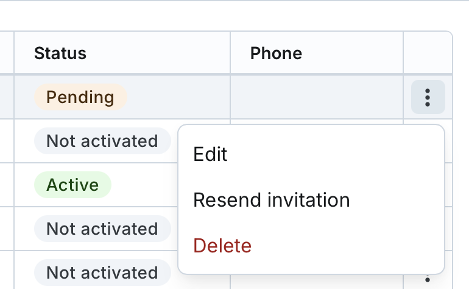This screenshot has height=289, width=469.
Task: Click the three-dot actions button in Pending row
Action: pyautogui.click(x=428, y=97)
